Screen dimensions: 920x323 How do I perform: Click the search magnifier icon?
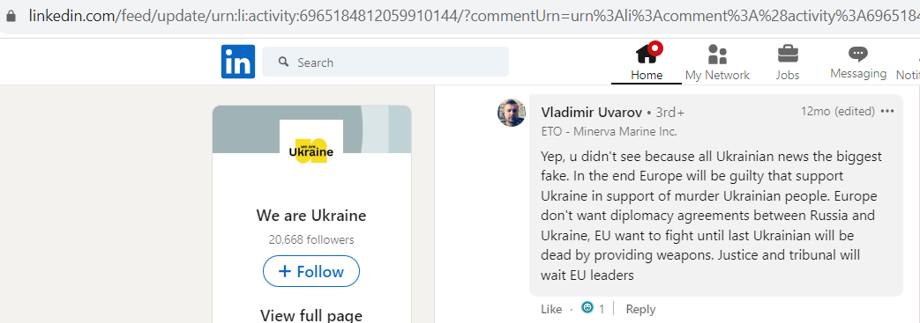pos(283,62)
